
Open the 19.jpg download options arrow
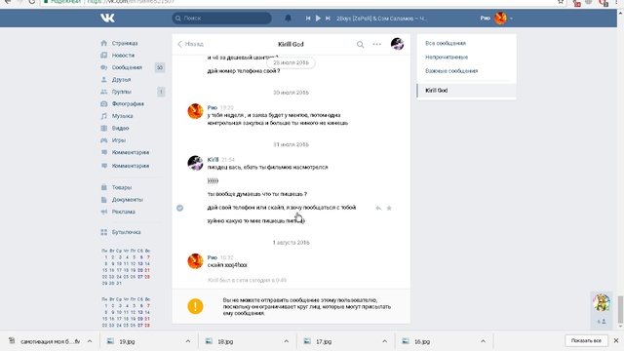click(188, 341)
